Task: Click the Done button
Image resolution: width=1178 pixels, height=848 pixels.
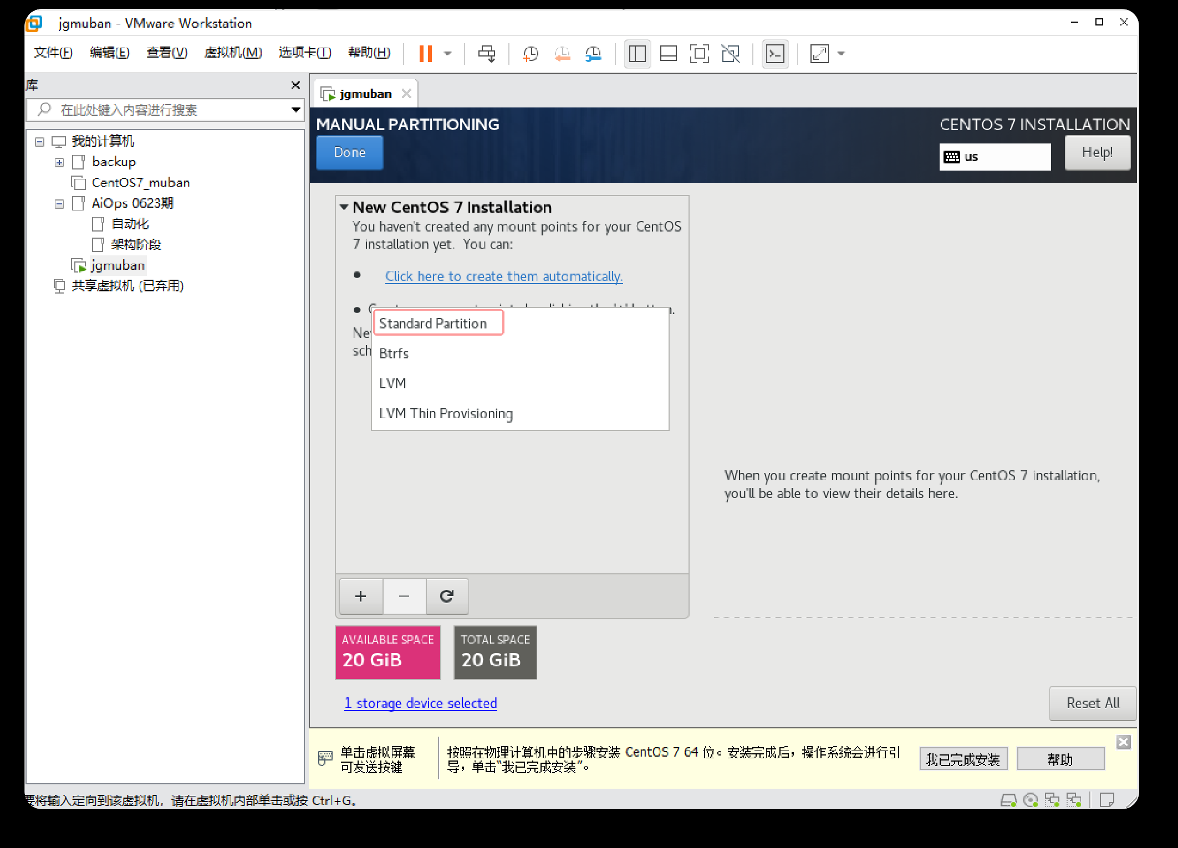Action: click(x=350, y=152)
